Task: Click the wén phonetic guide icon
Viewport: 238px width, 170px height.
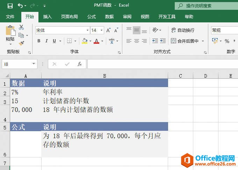Action: [111, 41]
